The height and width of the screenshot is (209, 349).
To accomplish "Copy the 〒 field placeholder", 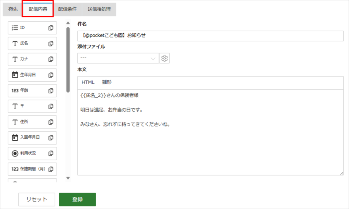I will click(x=51, y=106).
